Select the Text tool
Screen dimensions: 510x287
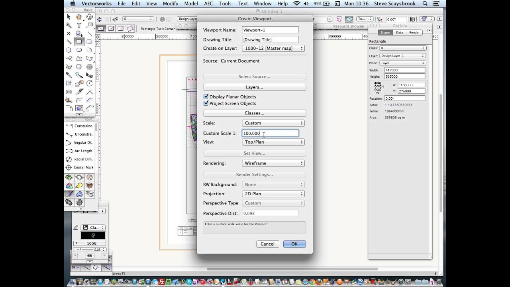coord(79,25)
